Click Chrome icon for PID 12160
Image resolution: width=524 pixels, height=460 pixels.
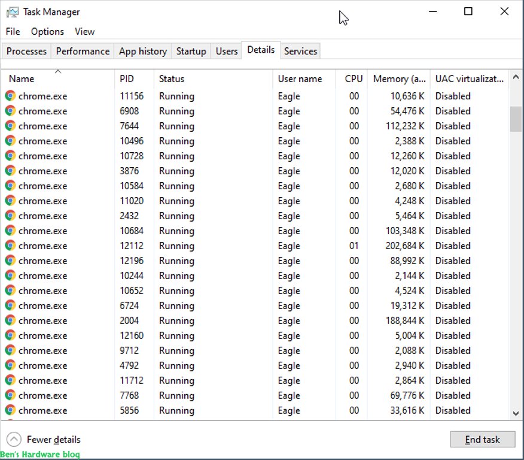pos(10,335)
